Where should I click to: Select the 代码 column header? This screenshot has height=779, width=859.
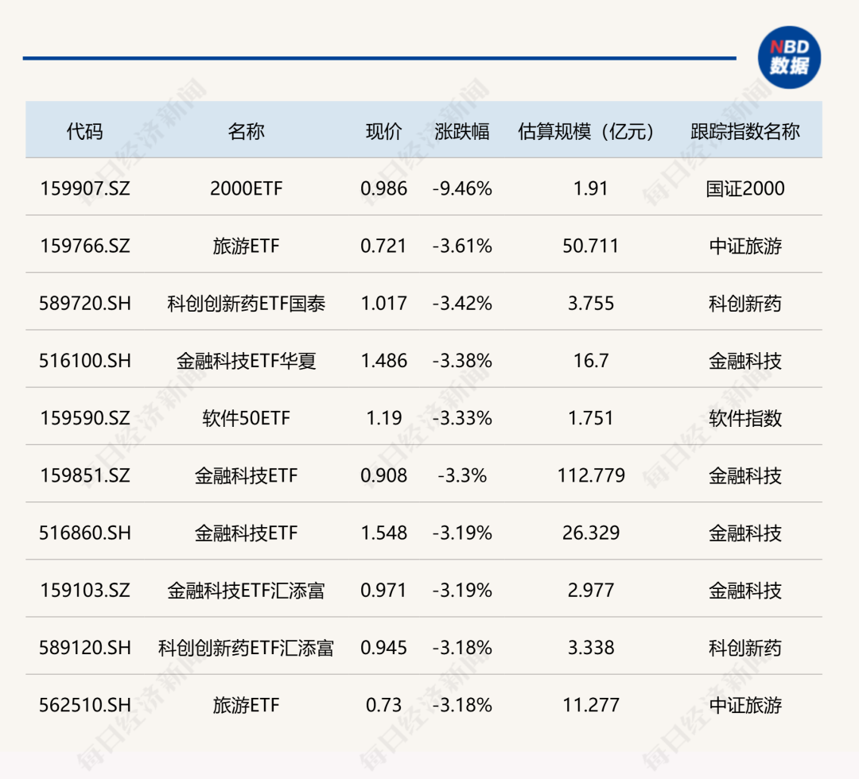pos(84,131)
